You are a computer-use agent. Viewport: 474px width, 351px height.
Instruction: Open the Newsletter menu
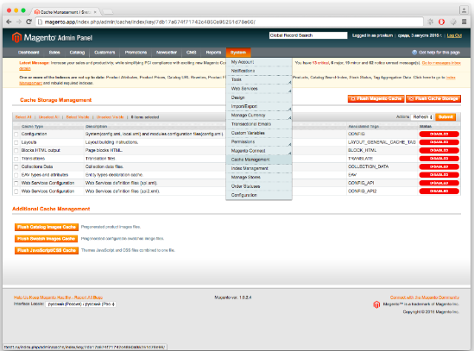pyautogui.click(x=167, y=53)
